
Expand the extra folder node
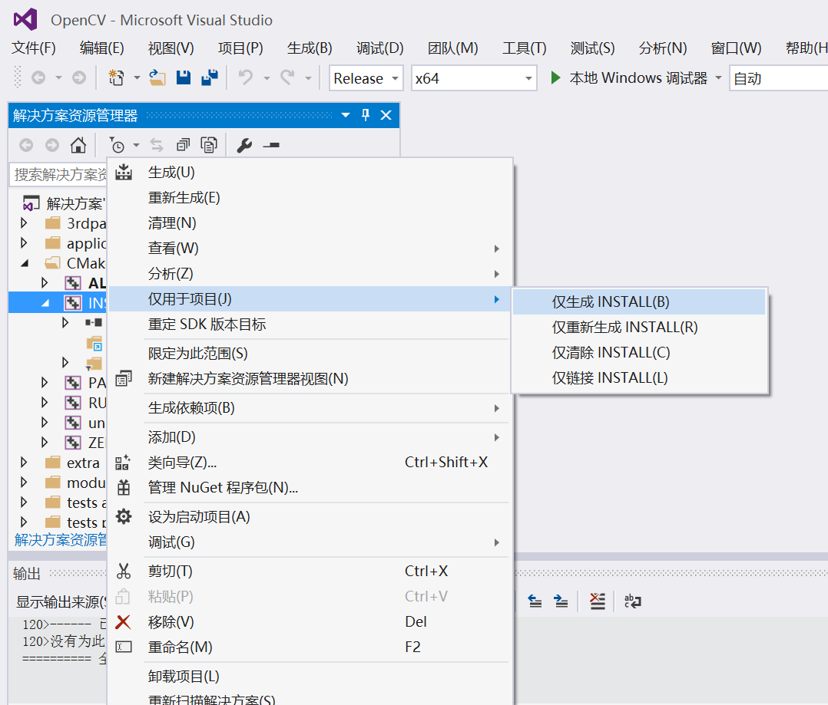24,463
